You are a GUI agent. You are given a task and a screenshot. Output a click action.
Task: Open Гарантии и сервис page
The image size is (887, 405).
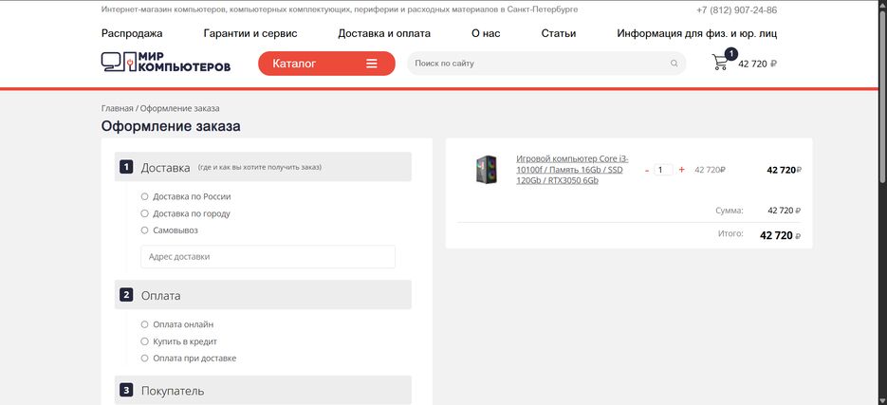click(x=250, y=33)
